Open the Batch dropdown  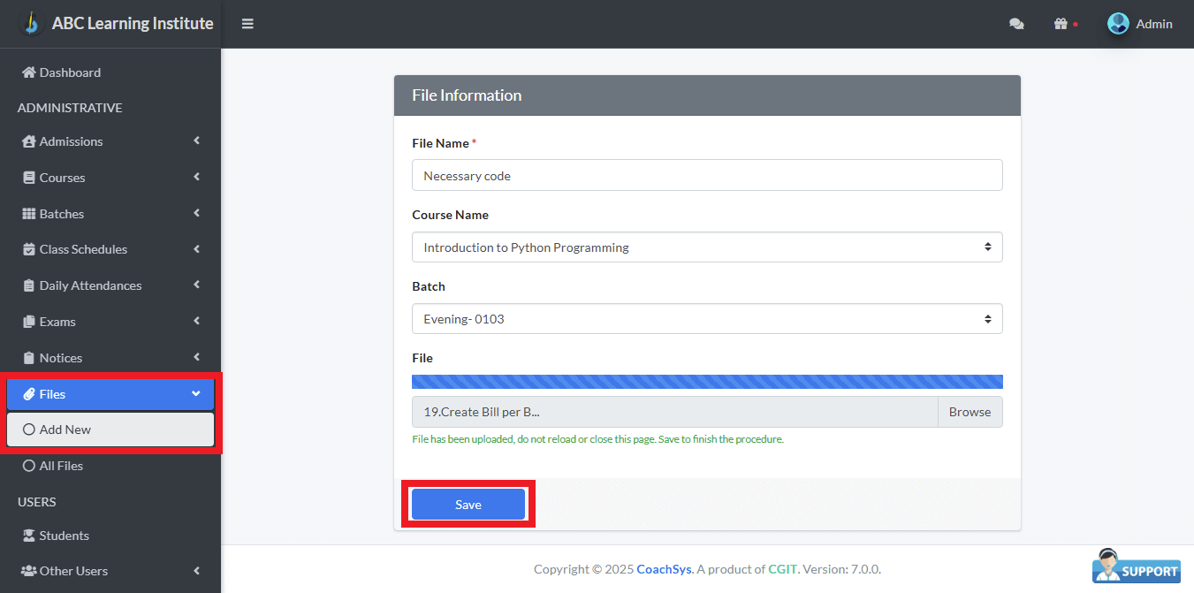(707, 319)
